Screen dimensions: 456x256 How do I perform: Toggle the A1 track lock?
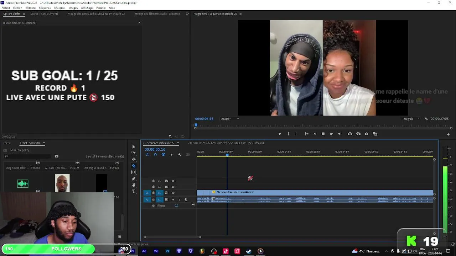(154, 199)
